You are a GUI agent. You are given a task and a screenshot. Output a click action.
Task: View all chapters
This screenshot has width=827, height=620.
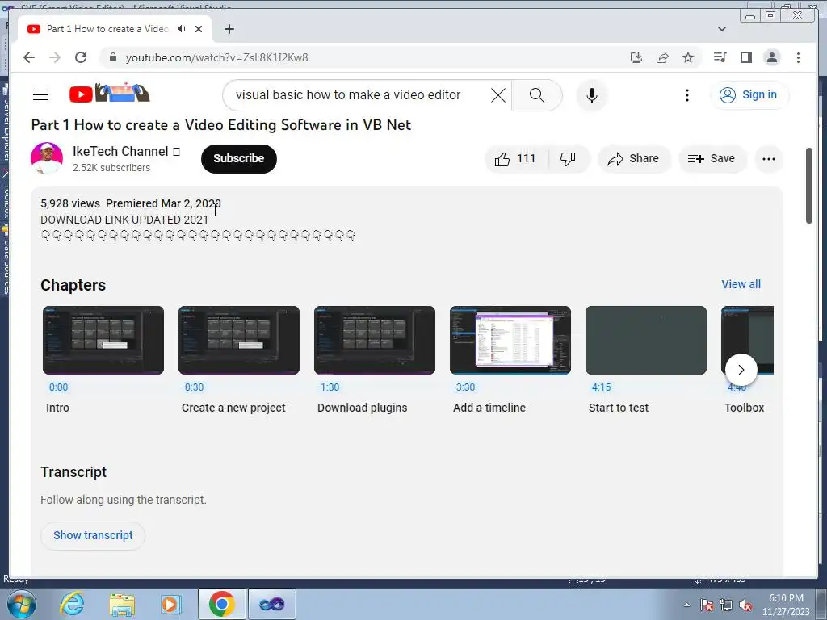tap(741, 284)
